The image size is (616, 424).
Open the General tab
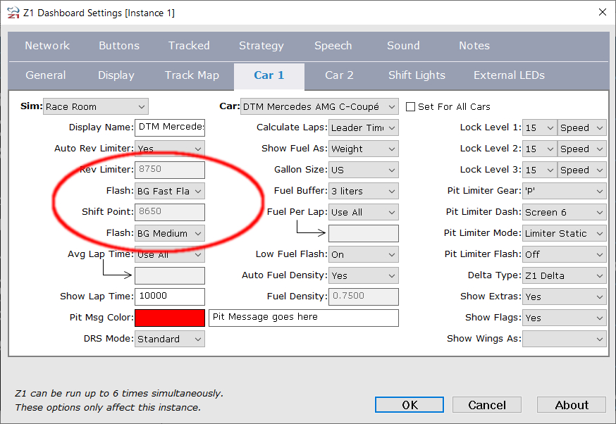(46, 75)
